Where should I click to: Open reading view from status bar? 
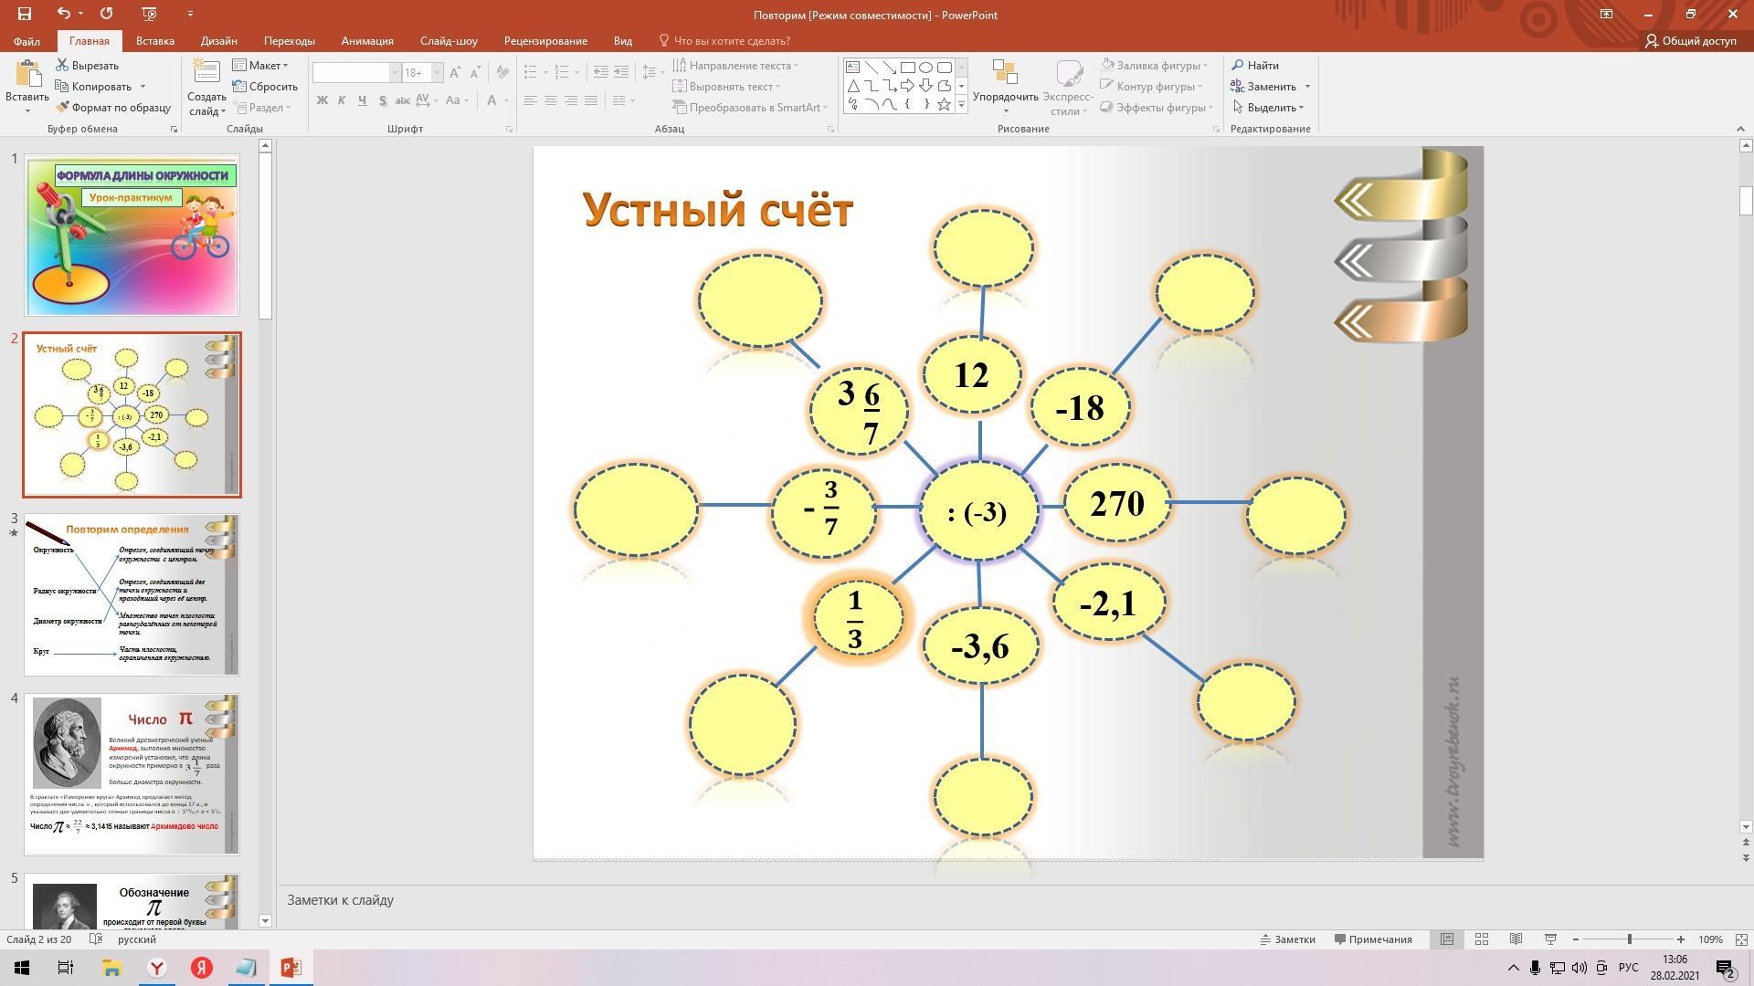(1516, 939)
